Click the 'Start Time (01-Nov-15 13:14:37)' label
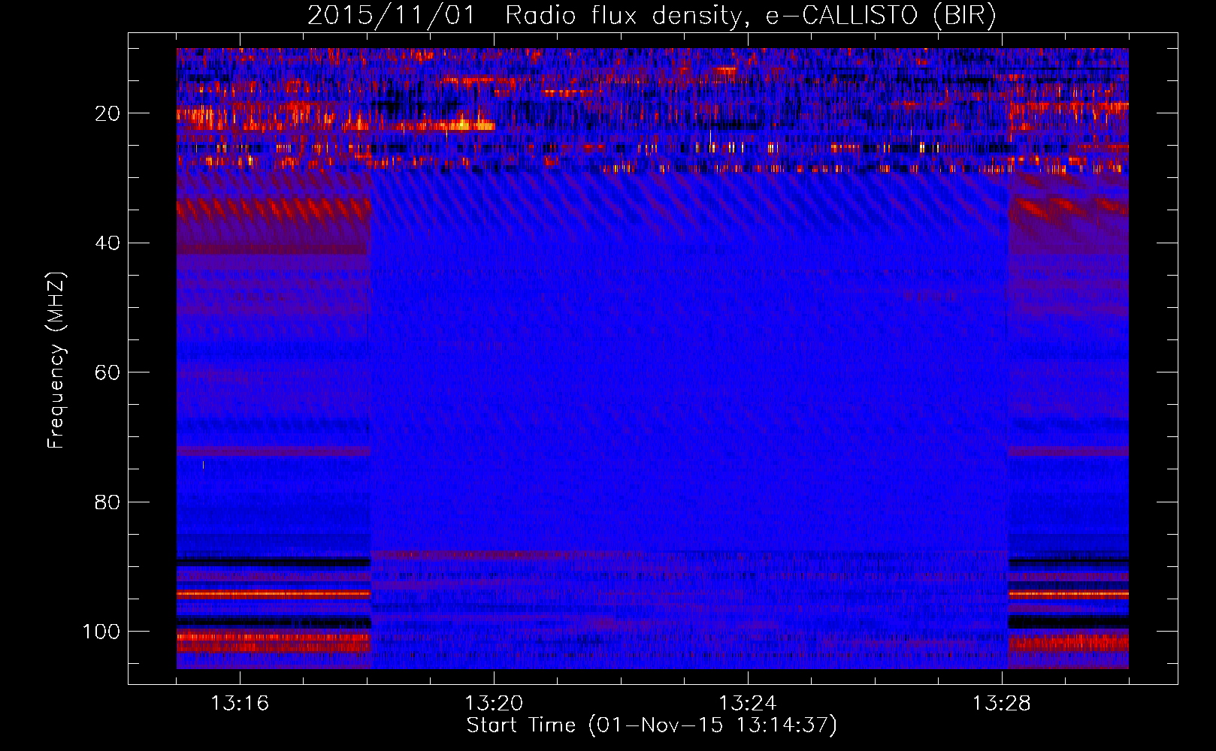Screen dimensions: 1216x751 [x=652, y=725]
